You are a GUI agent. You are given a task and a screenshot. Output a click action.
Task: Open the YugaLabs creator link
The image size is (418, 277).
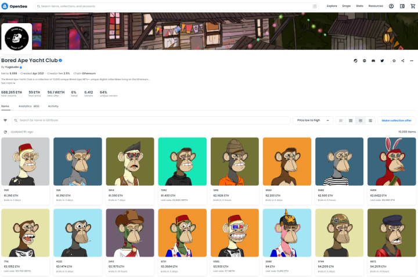pyautogui.click(x=12, y=67)
